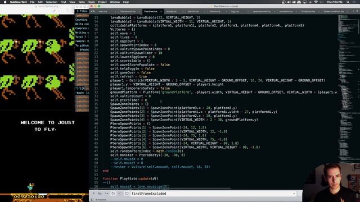
Task: Click the Wi-Fi icon in the menu bar
Action: coord(316,2)
